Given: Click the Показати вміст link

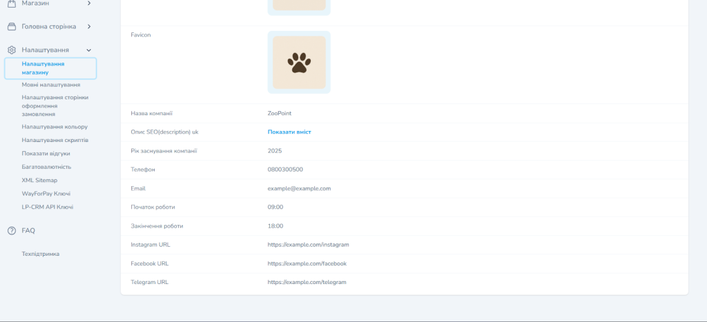Looking at the screenshot, I should click(289, 132).
